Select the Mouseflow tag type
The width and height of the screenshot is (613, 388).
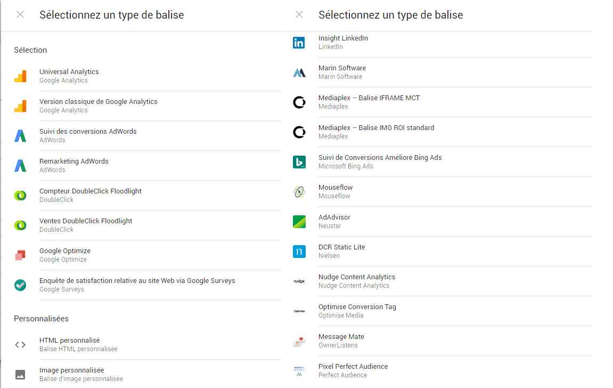click(x=442, y=192)
